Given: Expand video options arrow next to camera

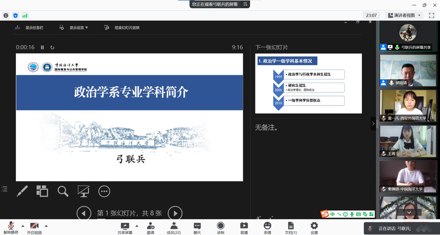Looking at the screenshot, I should pos(46,225).
